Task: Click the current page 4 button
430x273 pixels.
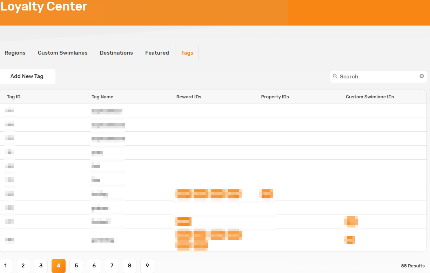Action: (x=59, y=266)
